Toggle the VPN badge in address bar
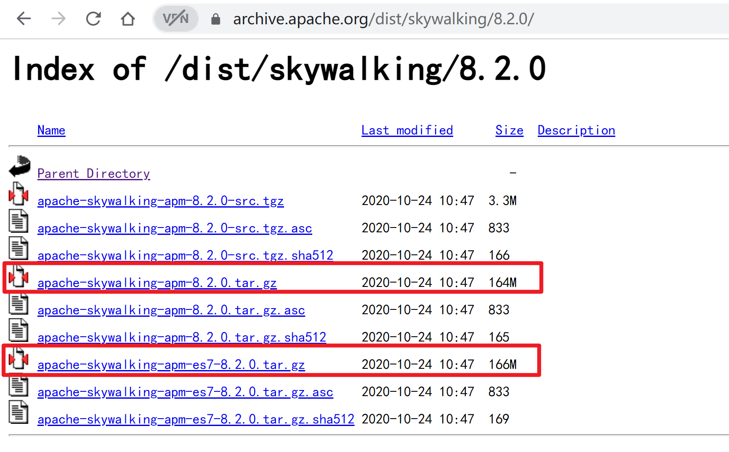Screen dimensions: 729x452 [x=176, y=19]
